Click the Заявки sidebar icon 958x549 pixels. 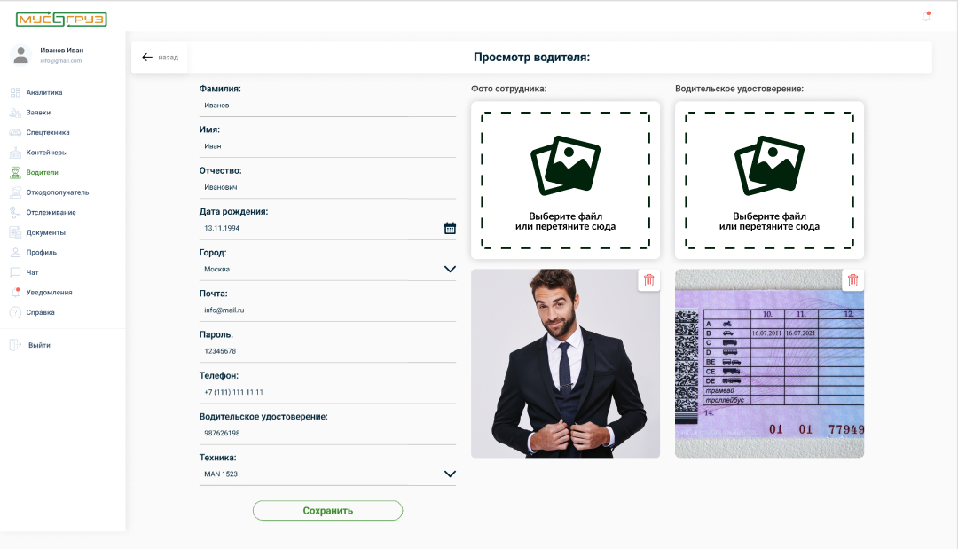(15, 113)
